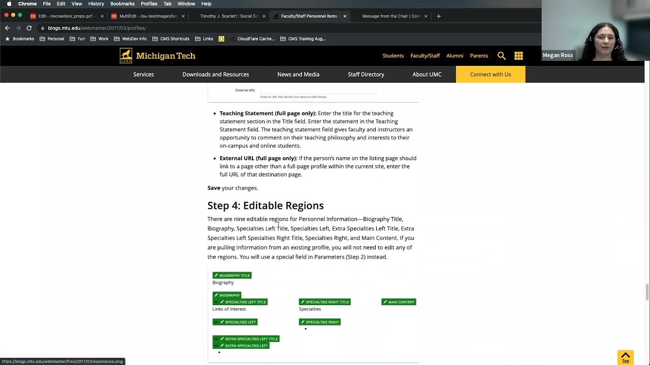The image size is (650, 365).
Task: Click the yellow bookmark icon after Links
Action: click(x=221, y=39)
